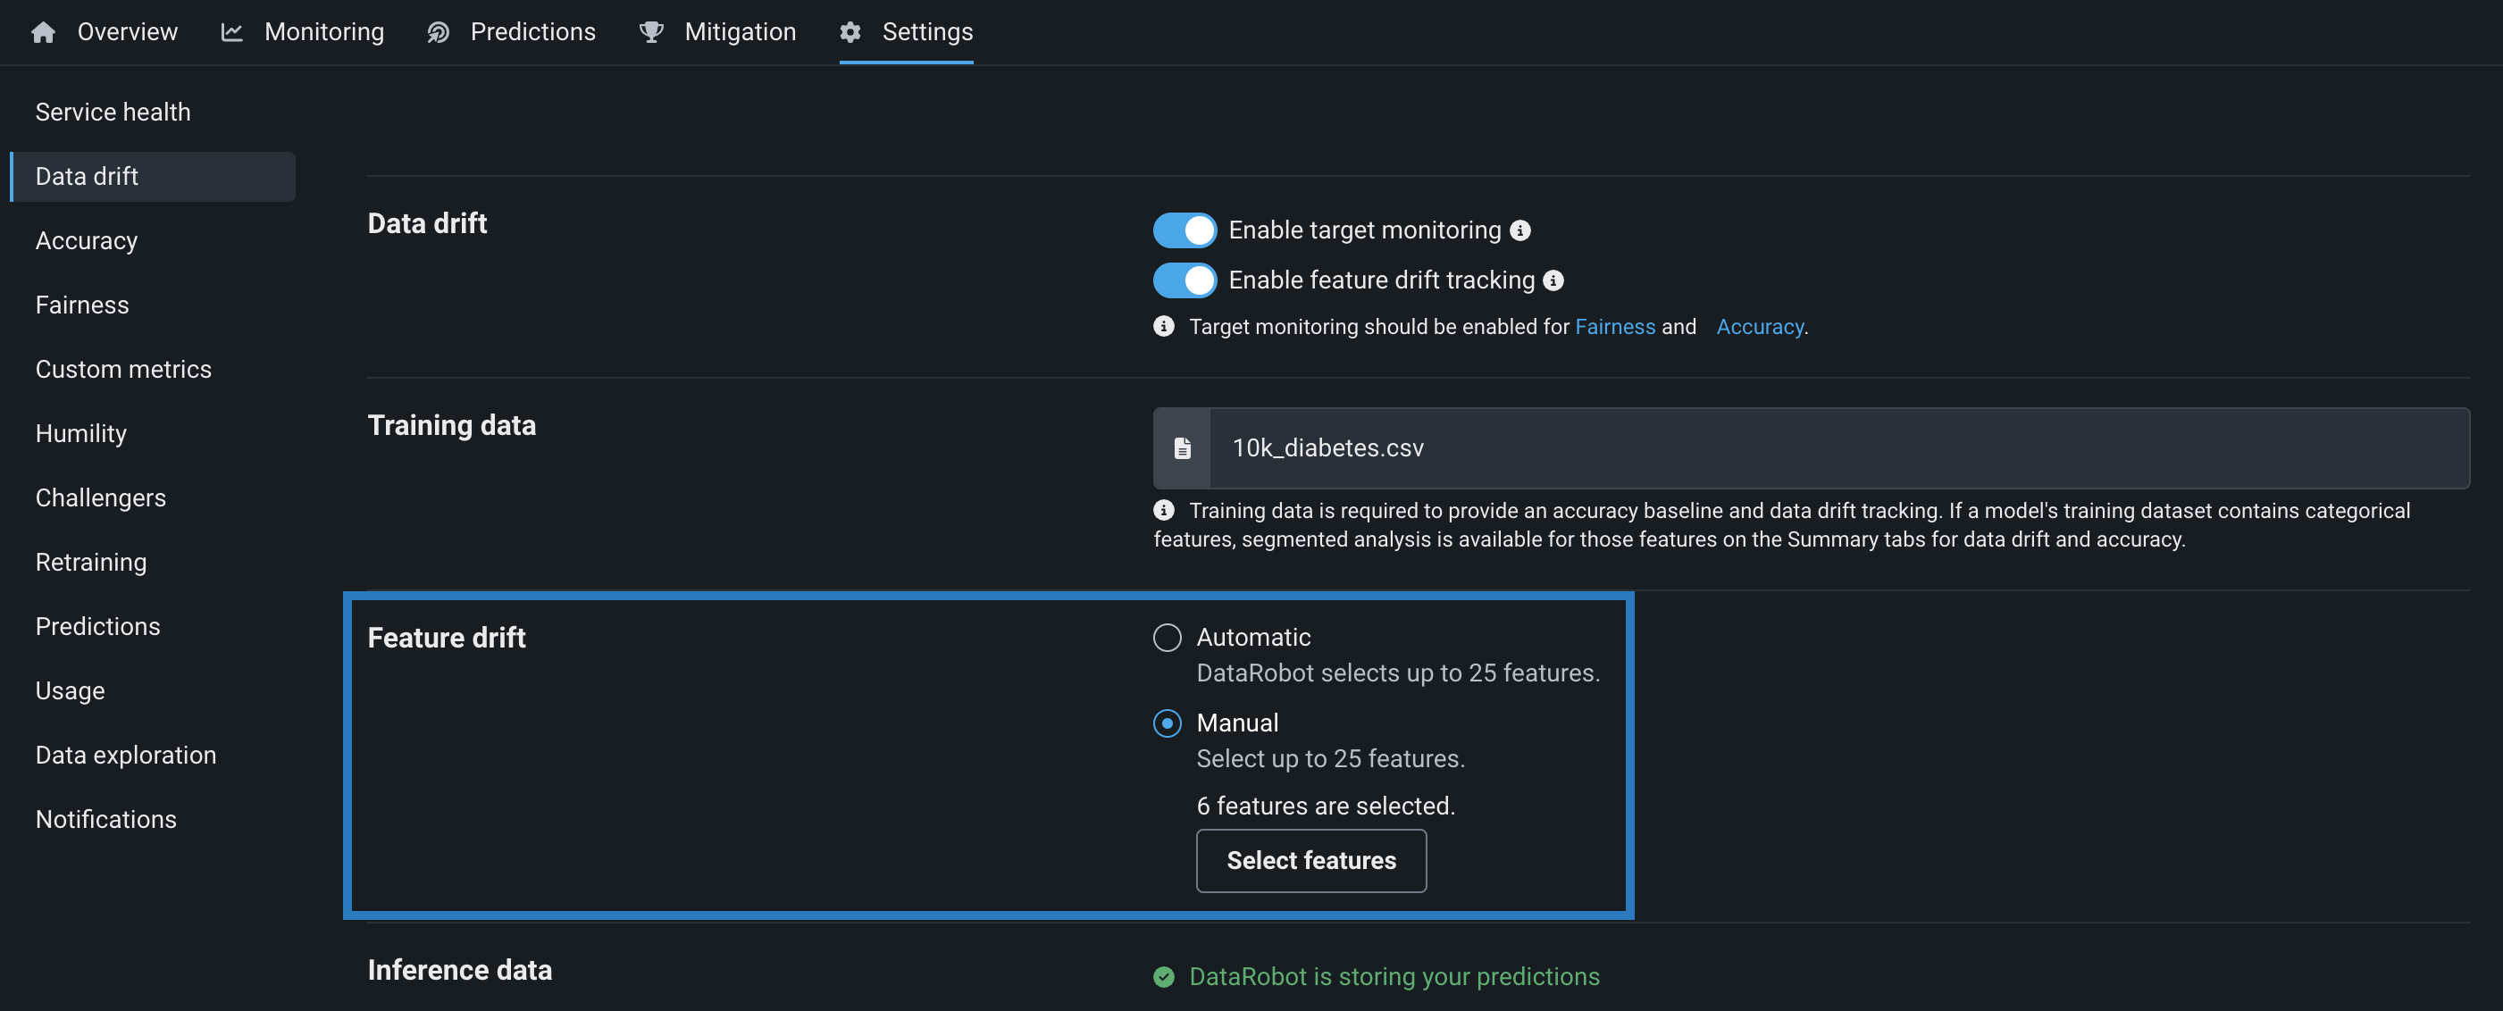This screenshot has width=2503, height=1011.
Task: Select the Automatic feature drift option
Action: [1167, 637]
